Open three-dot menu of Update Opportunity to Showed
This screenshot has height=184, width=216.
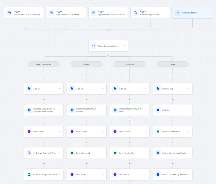click(x=103, y=110)
